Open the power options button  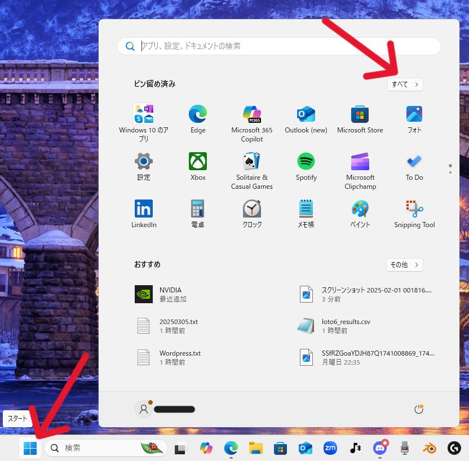(x=418, y=409)
